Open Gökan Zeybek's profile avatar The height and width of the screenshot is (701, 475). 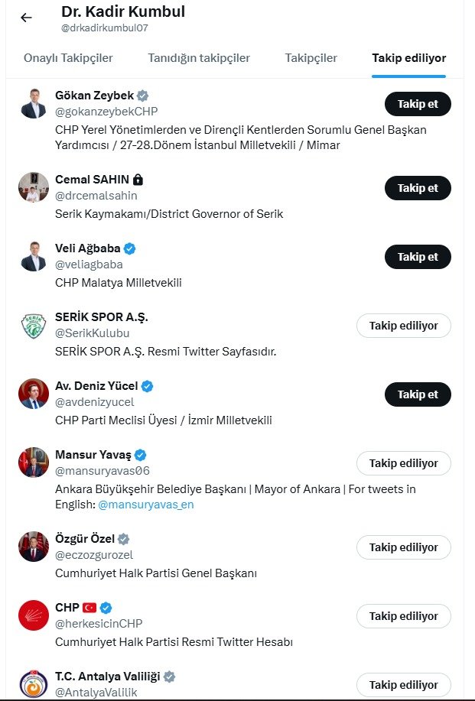tap(34, 103)
